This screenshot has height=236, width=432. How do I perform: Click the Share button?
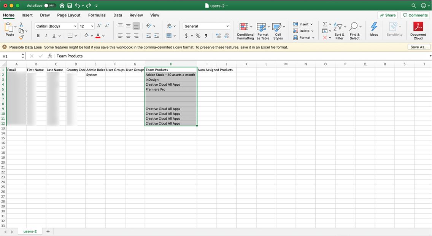(x=388, y=15)
